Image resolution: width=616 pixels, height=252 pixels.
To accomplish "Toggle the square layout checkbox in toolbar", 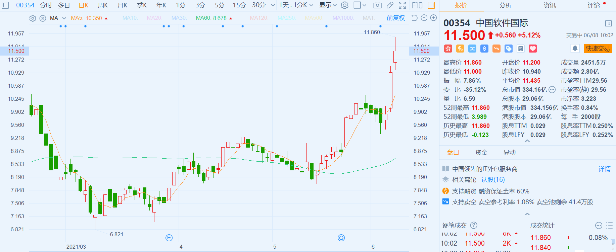I will point(357,5).
